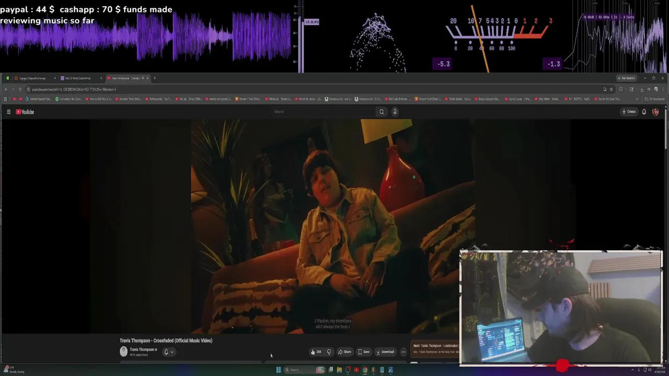Open weather widget on the taskbar
The image size is (669, 376).
[x=14, y=370]
